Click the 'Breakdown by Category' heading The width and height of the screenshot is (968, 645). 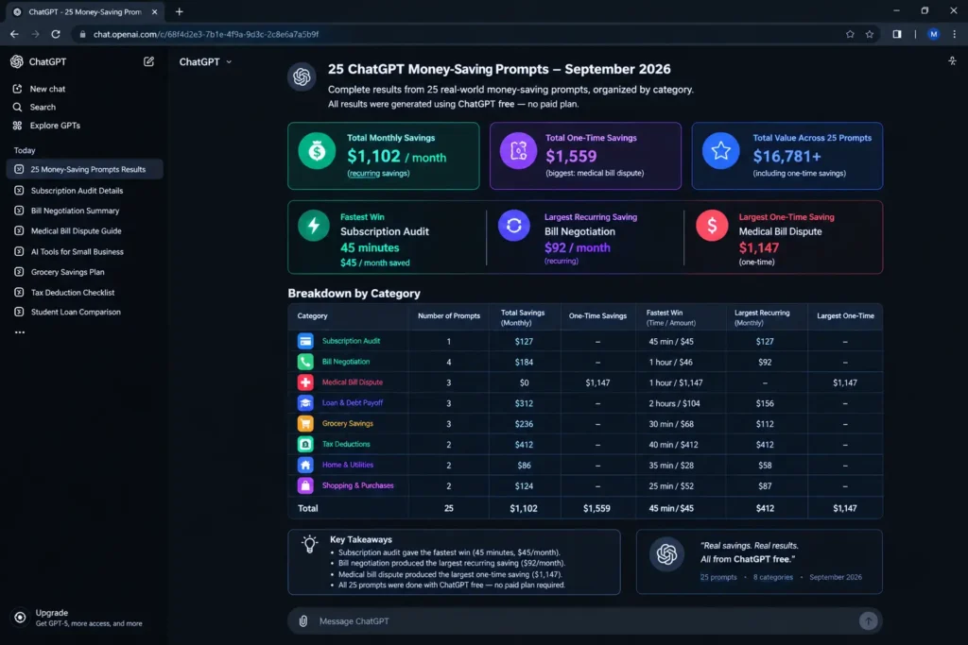tap(354, 294)
